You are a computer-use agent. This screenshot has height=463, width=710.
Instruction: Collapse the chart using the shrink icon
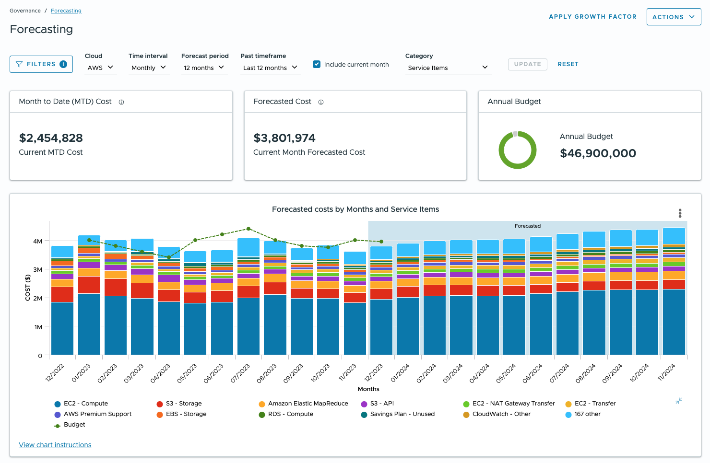tap(679, 401)
